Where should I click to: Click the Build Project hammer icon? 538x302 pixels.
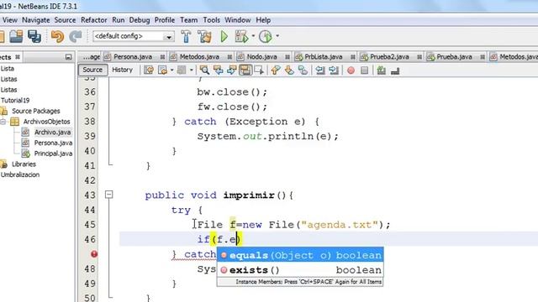(186, 36)
